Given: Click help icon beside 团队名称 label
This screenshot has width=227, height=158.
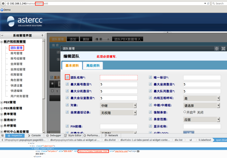Looking at the screenshot, I should click(67, 77).
